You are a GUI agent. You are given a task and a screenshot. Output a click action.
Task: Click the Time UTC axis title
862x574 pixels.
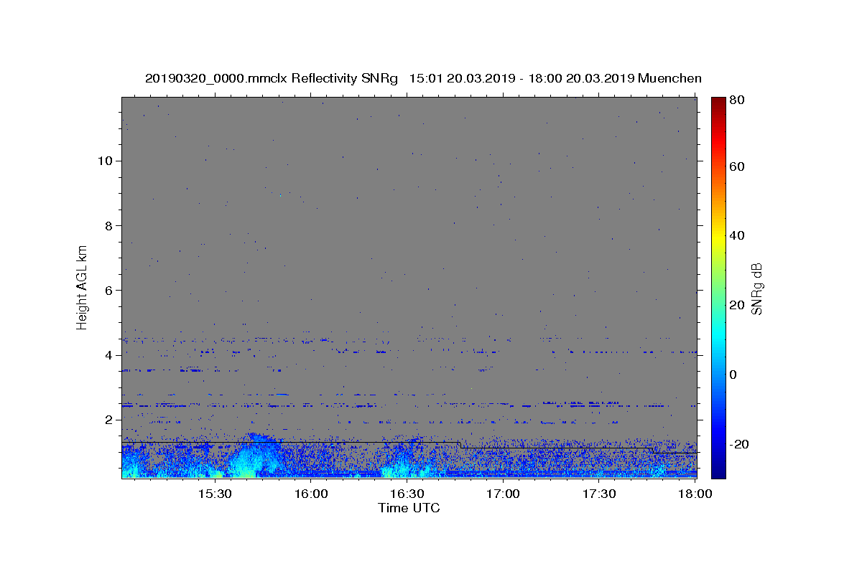(409, 508)
